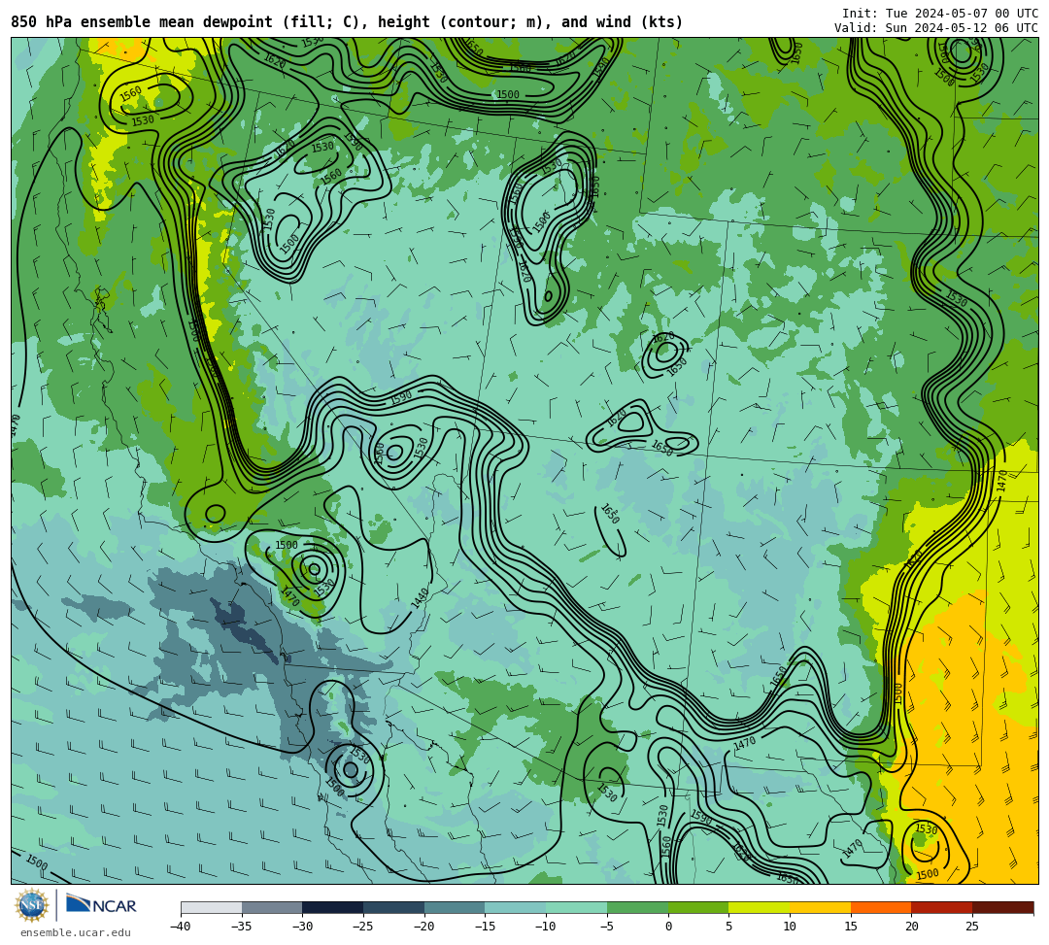Pick the green -5 to 0 swatch
Viewport: 1049px width, 945px height.
click(x=637, y=907)
